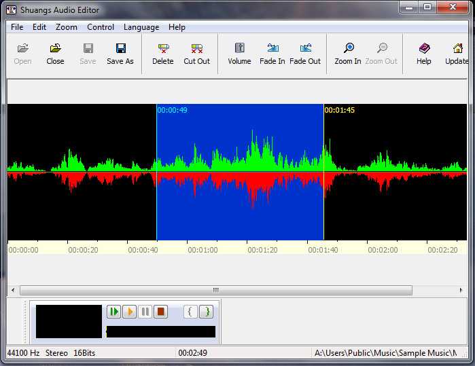Screen dimensions: 475x366
Task: Set selection start with left brace button
Action: tap(190, 312)
